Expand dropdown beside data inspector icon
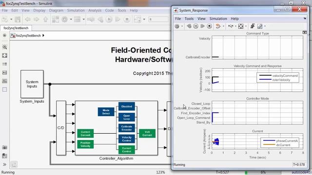Viewport: 312px width, 175px height. 144,19
